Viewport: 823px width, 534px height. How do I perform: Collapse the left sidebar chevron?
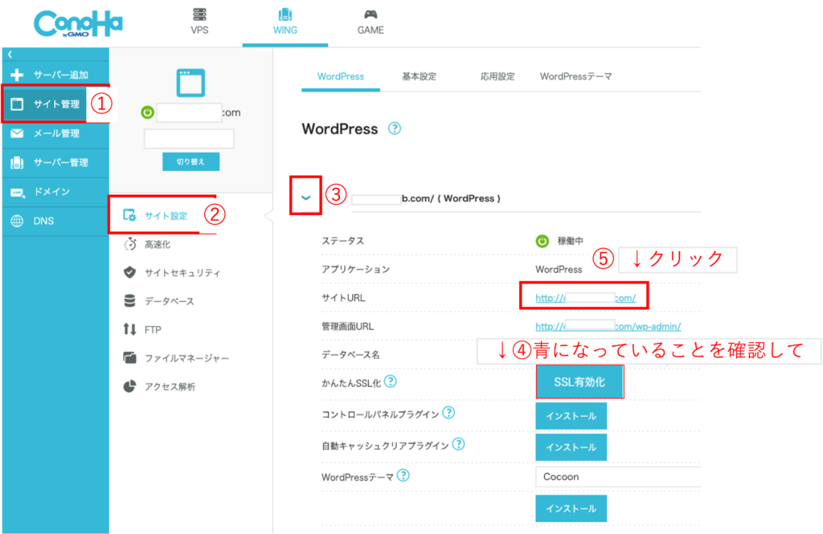click(10, 55)
